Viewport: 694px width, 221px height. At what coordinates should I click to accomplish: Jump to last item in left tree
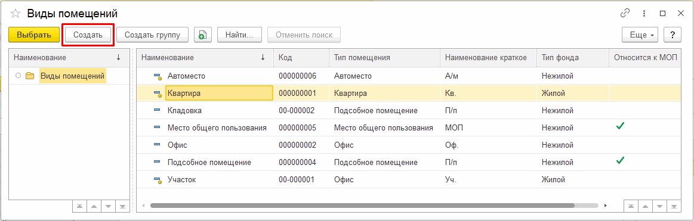pos(122,207)
